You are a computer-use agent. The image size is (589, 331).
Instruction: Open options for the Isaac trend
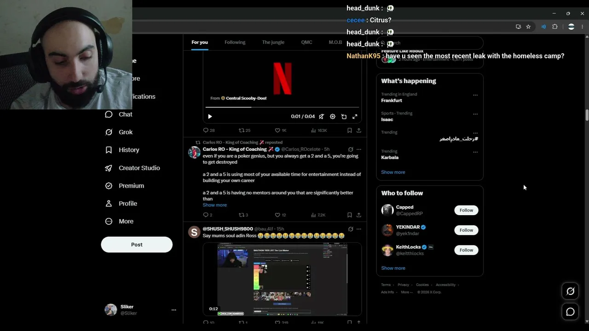pos(475,114)
